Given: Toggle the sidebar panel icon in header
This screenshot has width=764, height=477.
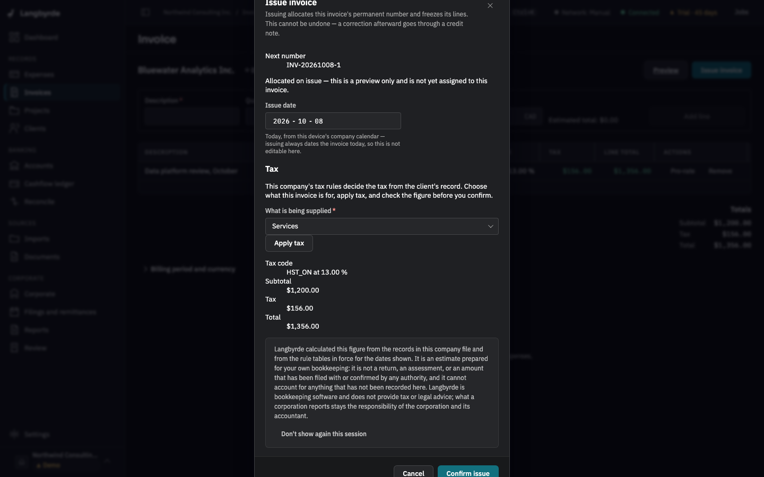Looking at the screenshot, I should pos(145,12).
